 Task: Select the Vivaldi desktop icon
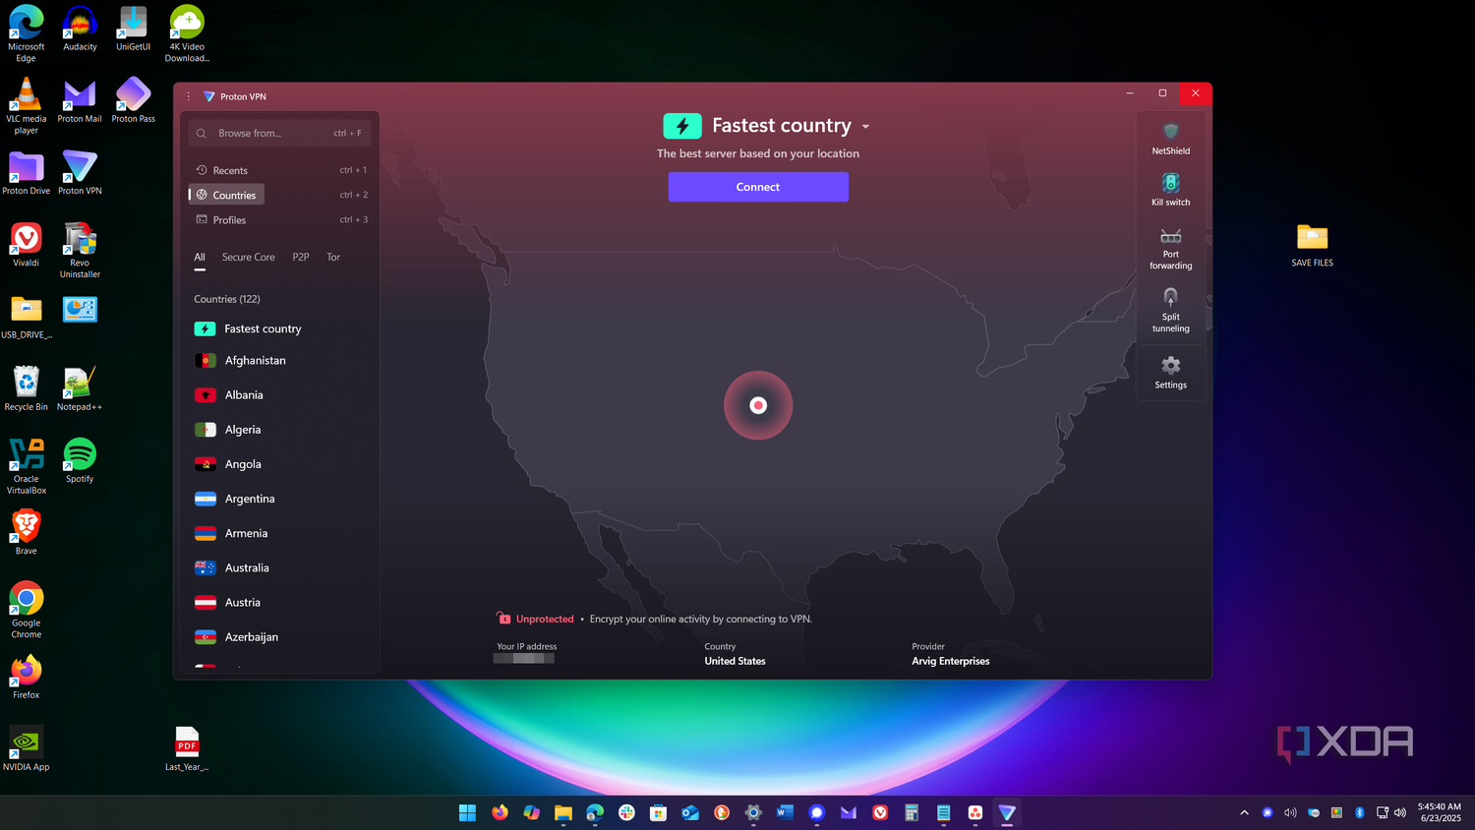tap(27, 246)
